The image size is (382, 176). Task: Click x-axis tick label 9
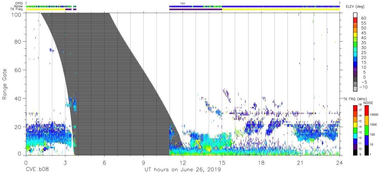tap(143, 163)
